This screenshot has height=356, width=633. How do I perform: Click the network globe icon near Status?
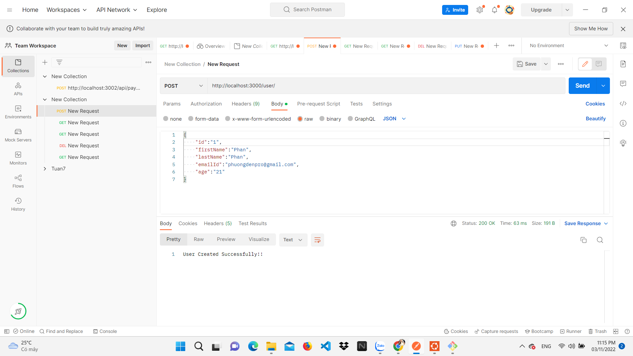[x=454, y=223]
